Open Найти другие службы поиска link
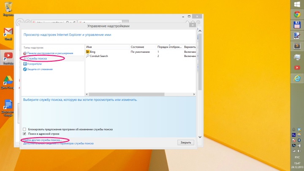The width and height of the screenshot is (304, 171). click(43, 139)
